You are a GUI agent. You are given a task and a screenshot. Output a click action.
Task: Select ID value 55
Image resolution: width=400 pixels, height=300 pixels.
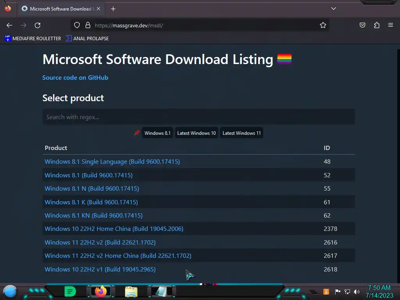(327, 189)
